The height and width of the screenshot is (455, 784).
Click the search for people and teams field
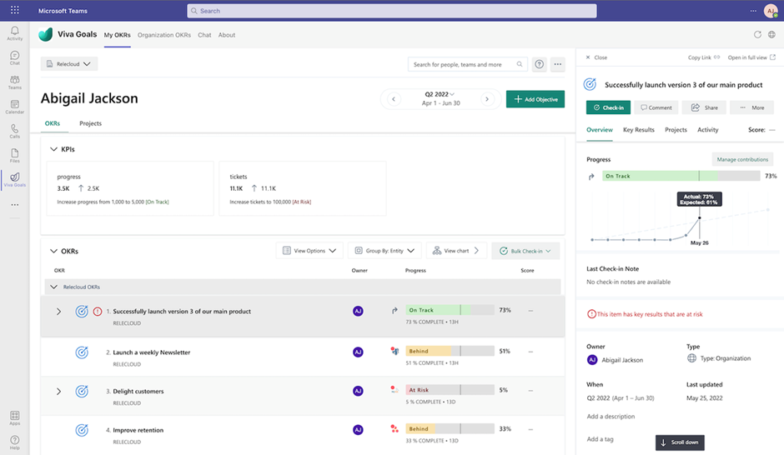(x=463, y=64)
